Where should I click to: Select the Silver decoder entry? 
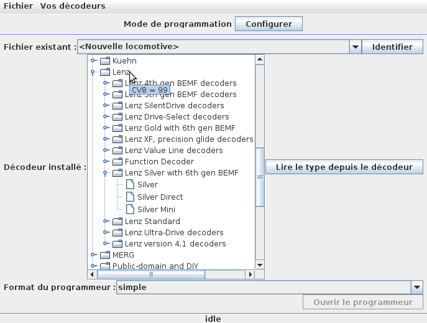(147, 185)
